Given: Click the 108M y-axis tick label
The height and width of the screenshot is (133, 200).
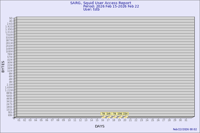Looking at the screenshot, I should 9,52.
